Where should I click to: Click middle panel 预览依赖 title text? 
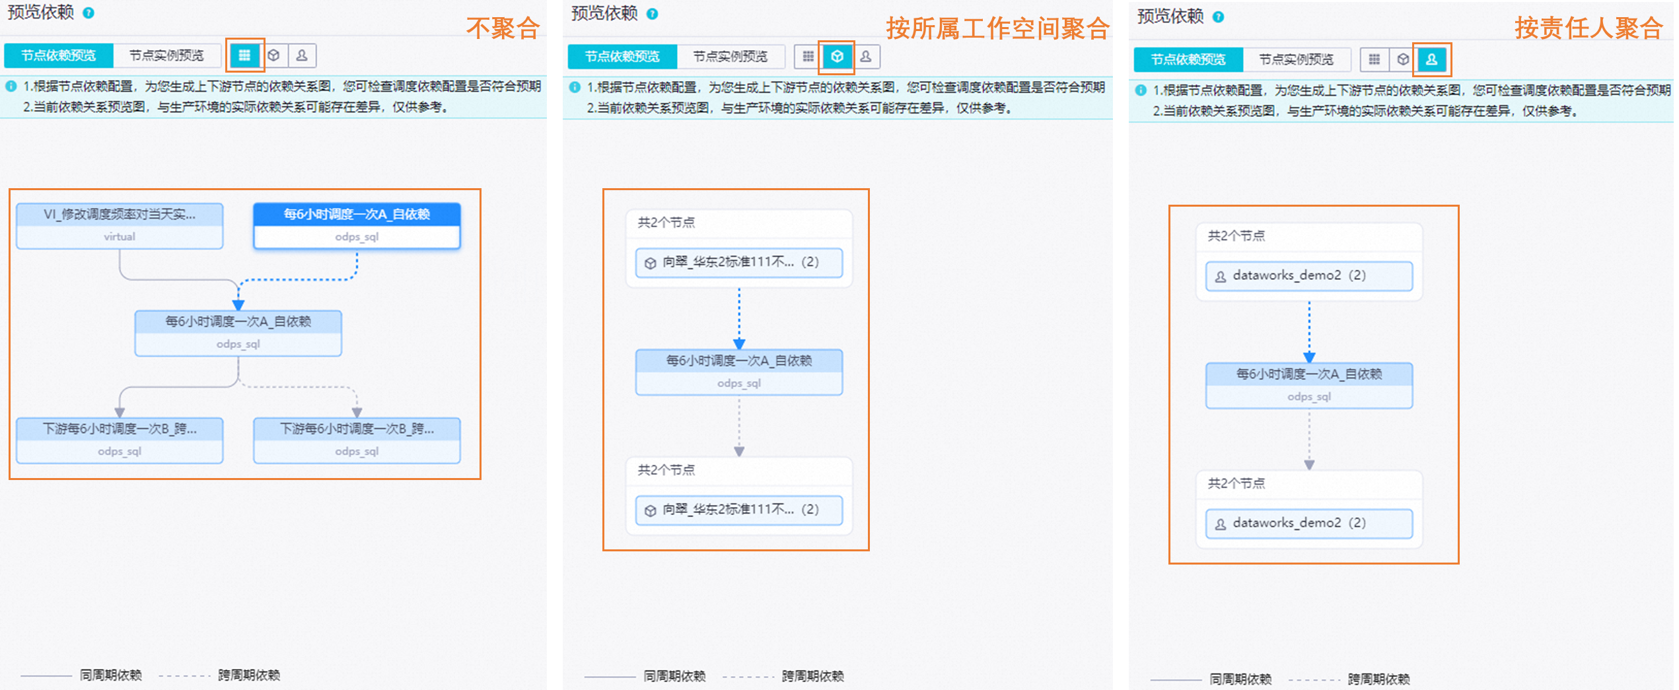tap(604, 13)
